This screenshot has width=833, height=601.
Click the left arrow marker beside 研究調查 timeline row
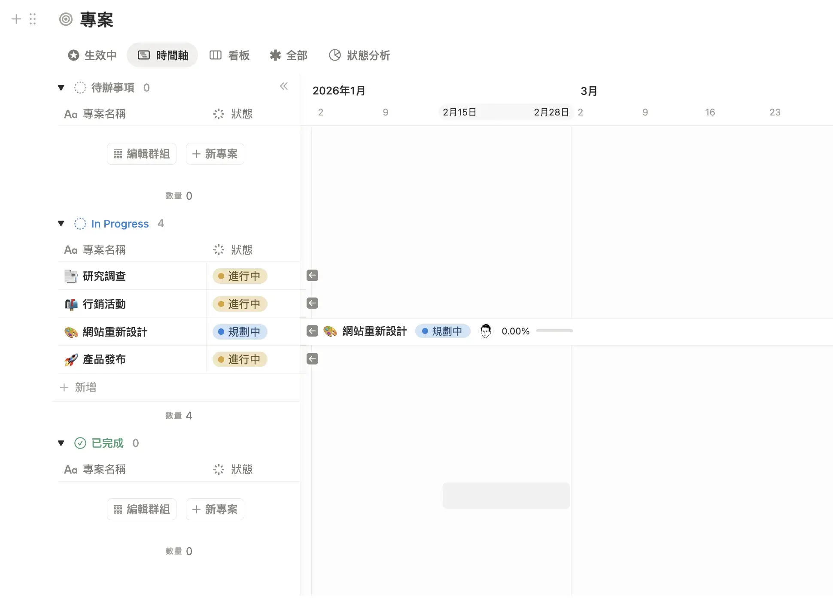(x=313, y=275)
